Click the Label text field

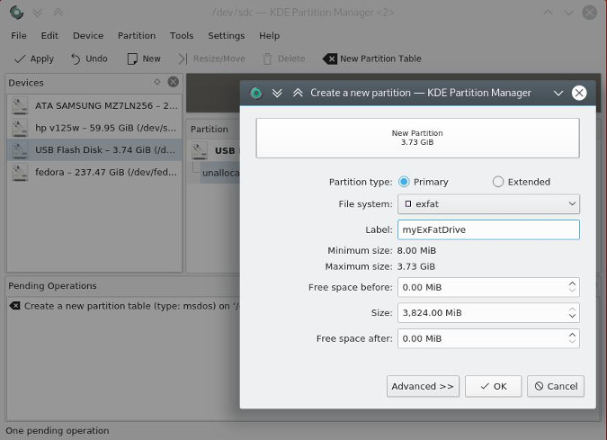(x=488, y=229)
